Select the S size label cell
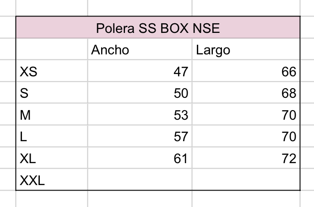 pos(52,93)
